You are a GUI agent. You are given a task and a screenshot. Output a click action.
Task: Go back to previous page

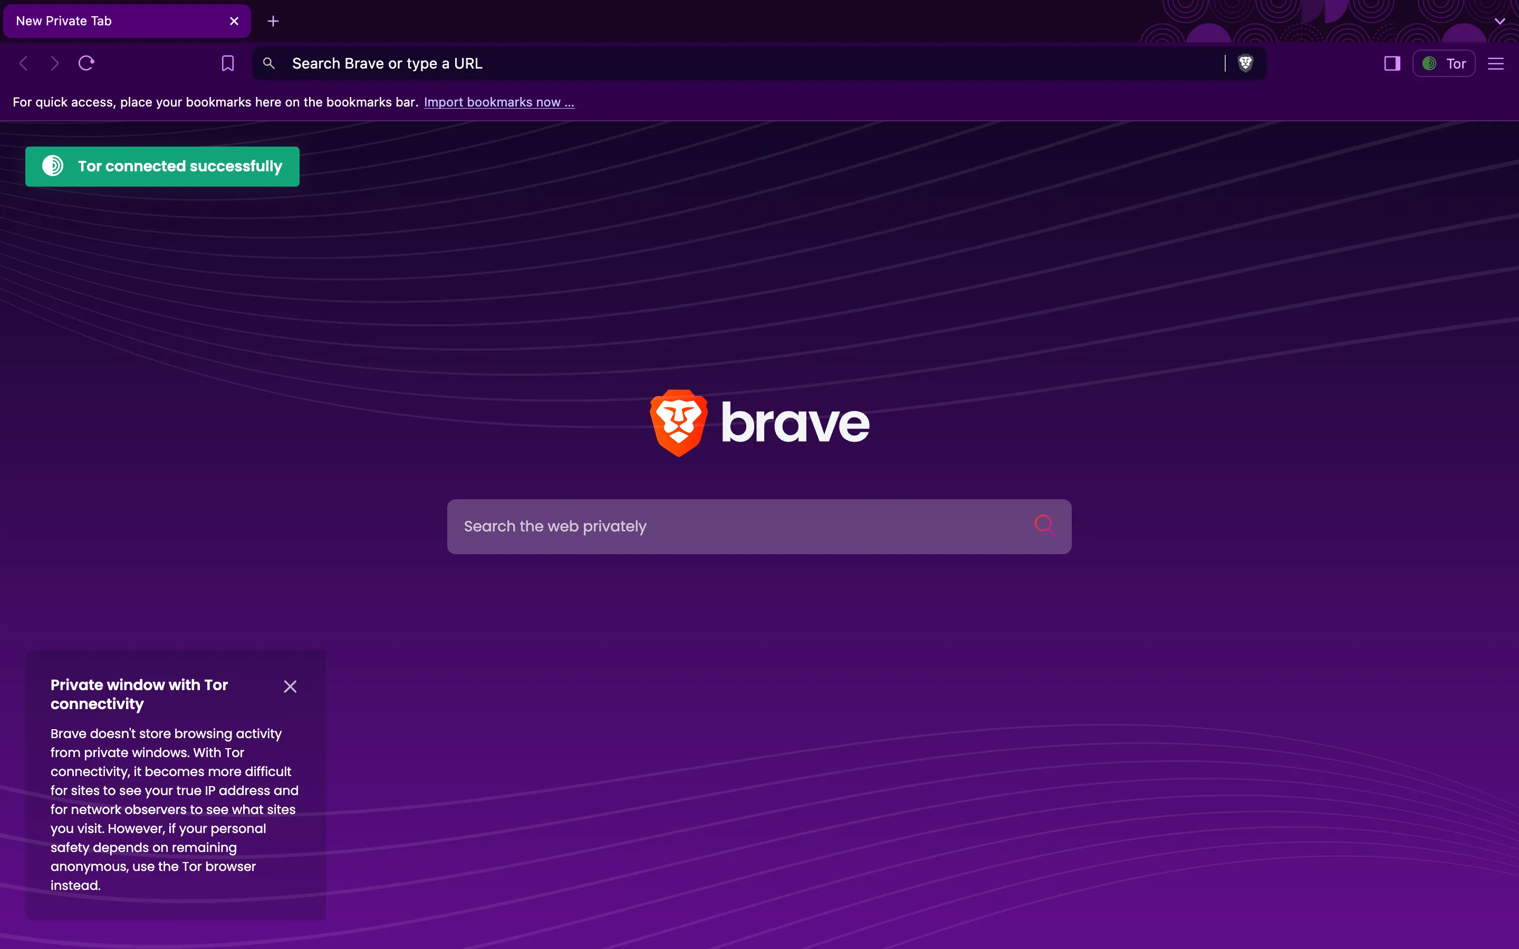24,63
